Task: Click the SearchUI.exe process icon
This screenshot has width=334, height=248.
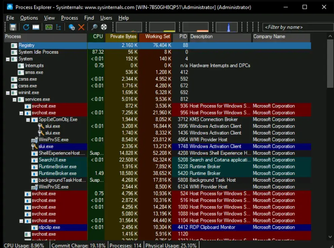Action: click(x=34, y=160)
